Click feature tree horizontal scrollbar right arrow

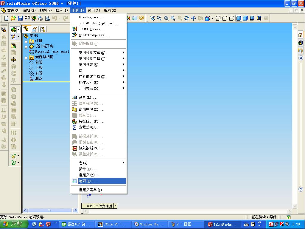(x=76, y=210)
